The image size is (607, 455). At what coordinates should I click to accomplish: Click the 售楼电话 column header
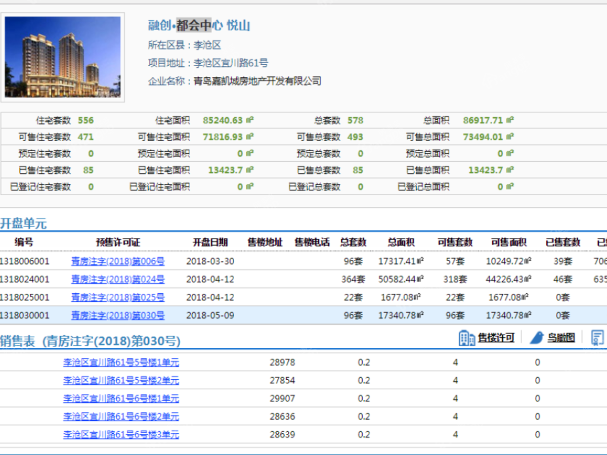[312, 242]
